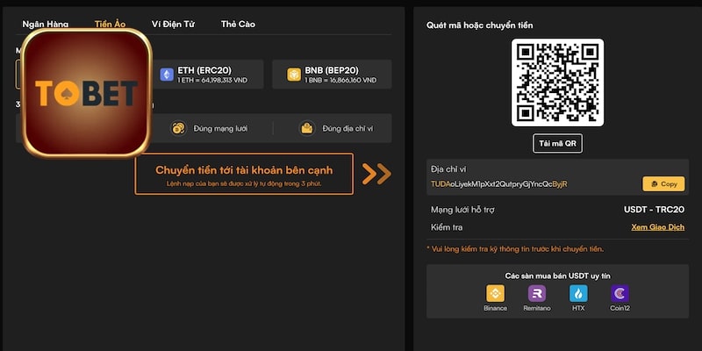Click the Địa chỉ ví label
702x351 pixels.
(x=448, y=169)
